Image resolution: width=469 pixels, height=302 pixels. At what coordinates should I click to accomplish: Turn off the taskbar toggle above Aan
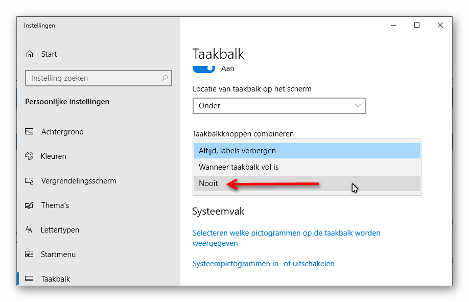point(204,68)
